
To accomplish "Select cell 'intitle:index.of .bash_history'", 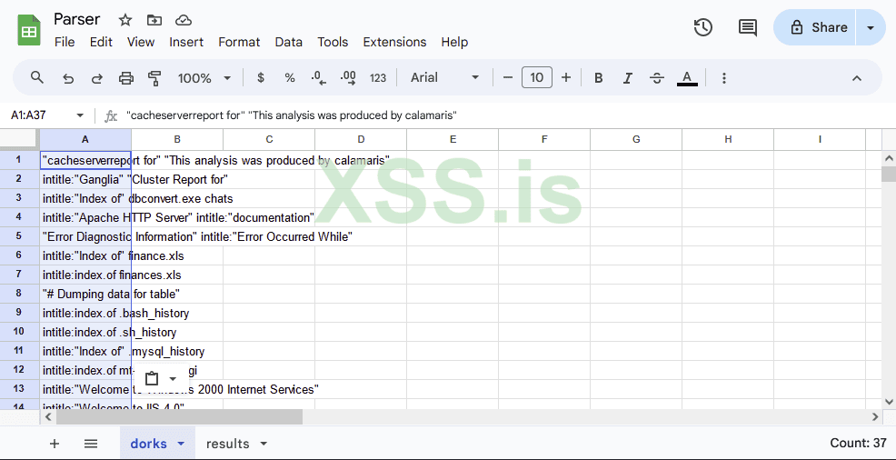I will [85, 313].
